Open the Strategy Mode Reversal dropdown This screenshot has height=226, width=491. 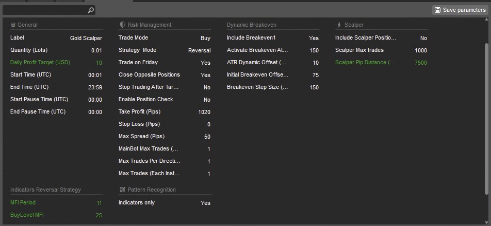[x=200, y=50]
